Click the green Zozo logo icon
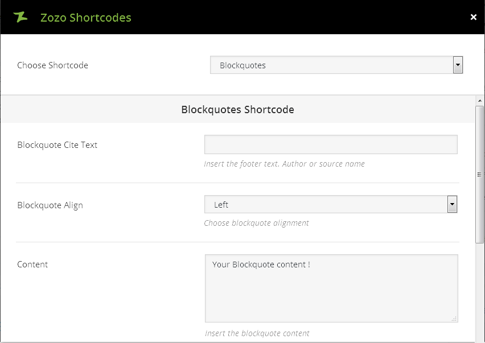485x343 pixels. [x=20, y=17]
